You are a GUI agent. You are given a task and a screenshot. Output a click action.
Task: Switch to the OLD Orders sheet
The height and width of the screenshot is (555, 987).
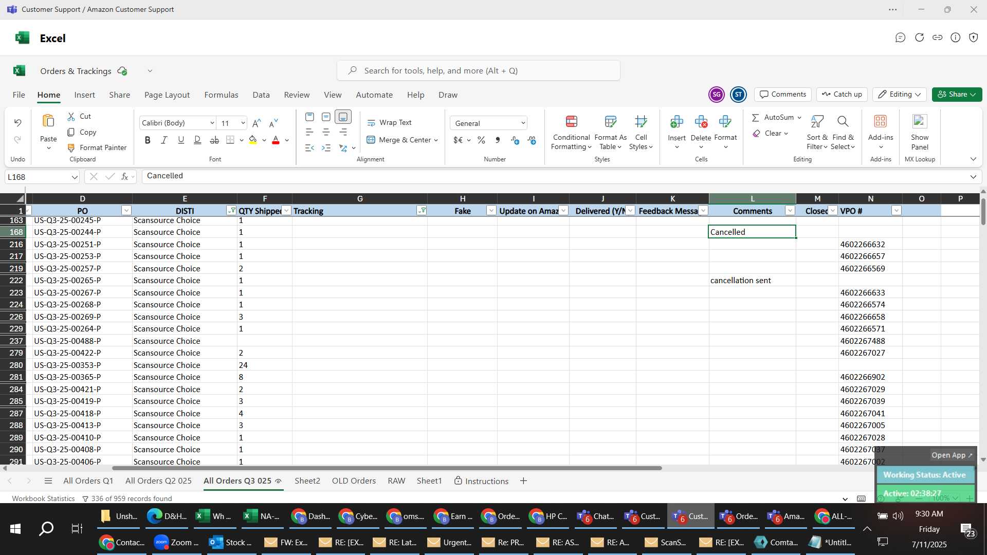point(354,481)
